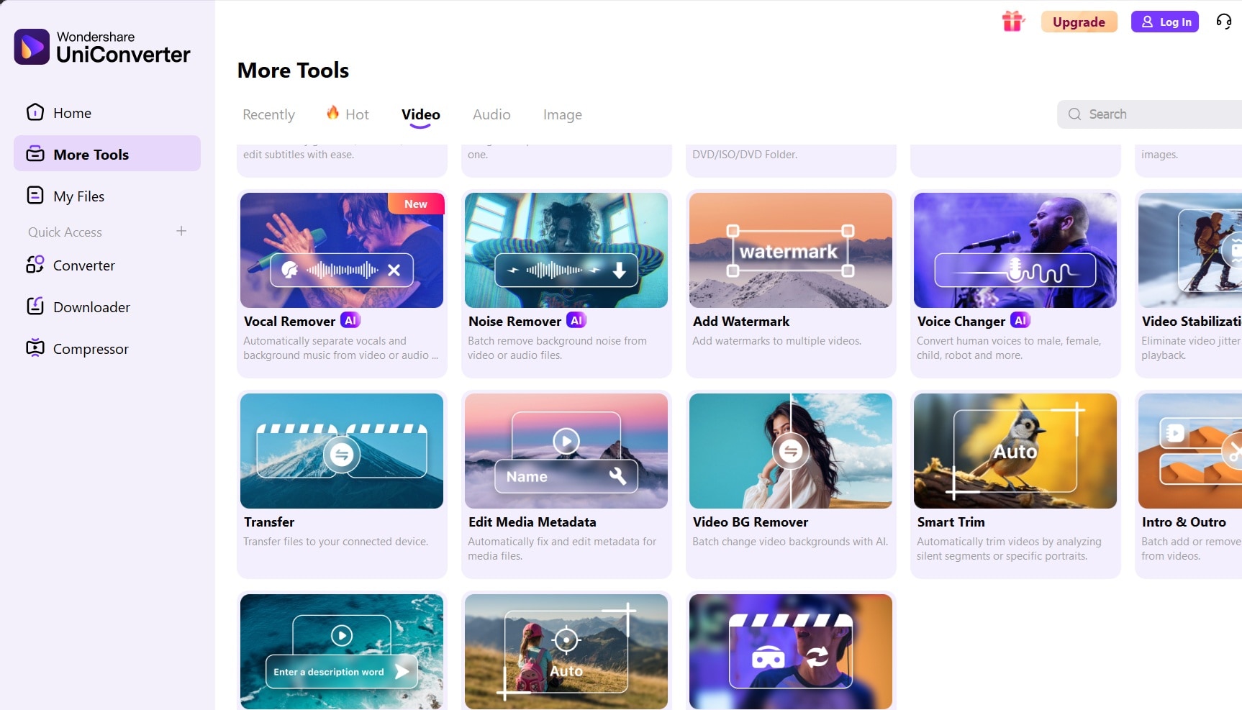This screenshot has width=1242, height=710.
Task: Click the Vocal Remover title
Action: pos(289,322)
